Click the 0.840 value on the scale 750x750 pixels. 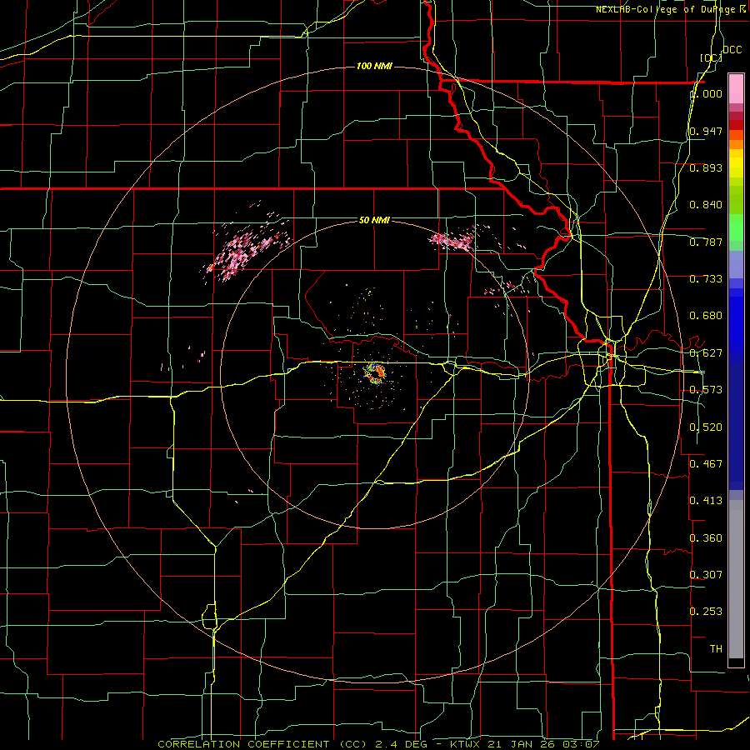pos(706,205)
